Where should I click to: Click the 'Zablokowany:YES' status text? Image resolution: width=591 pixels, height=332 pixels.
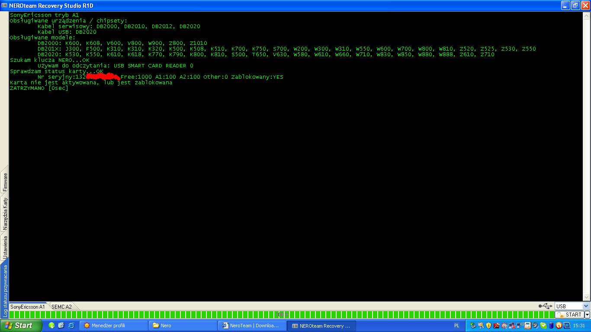click(257, 77)
